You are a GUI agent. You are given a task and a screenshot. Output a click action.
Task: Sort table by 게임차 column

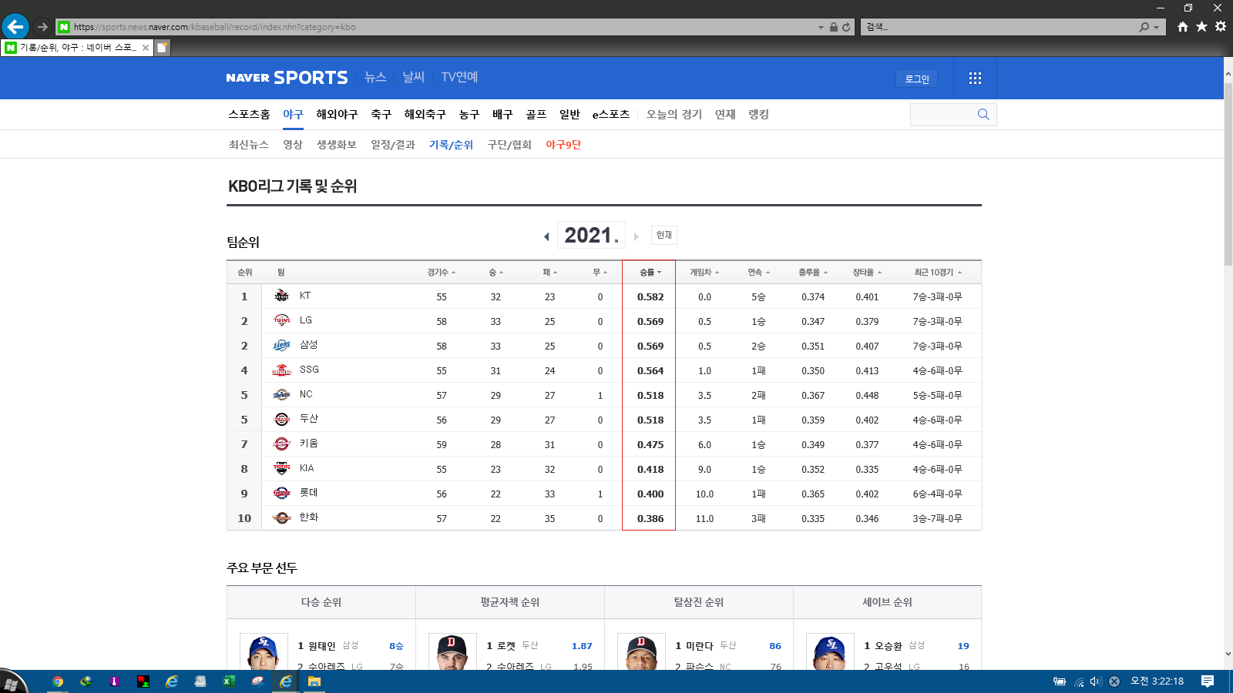click(704, 272)
